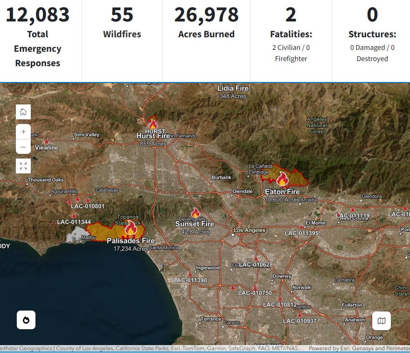Enter fullscreen map view
410x353 pixels.
point(23,166)
